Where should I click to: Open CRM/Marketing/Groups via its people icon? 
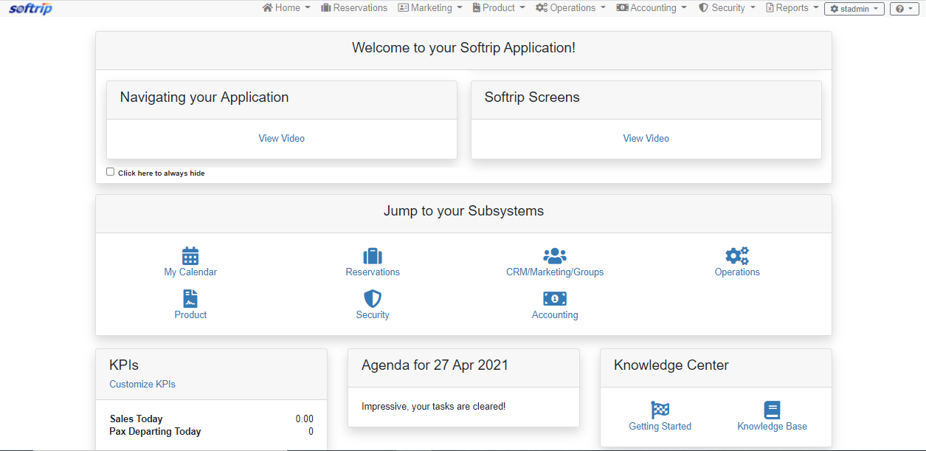tap(554, 255)
